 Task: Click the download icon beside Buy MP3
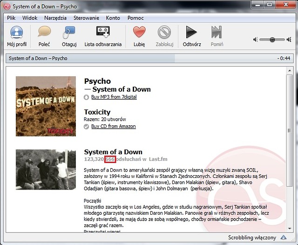(x=86, y=97)
